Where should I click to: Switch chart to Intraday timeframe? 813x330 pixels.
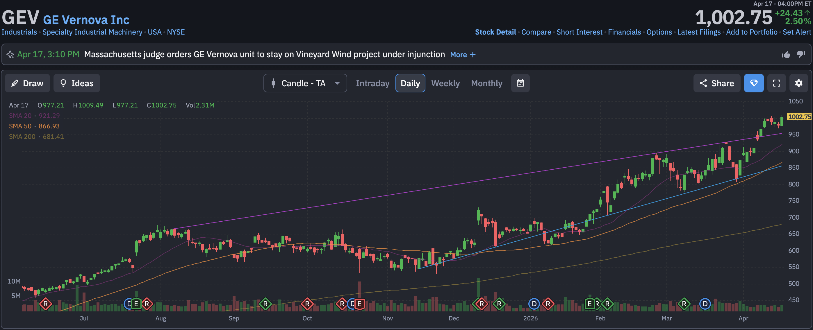tap(372, 83)
